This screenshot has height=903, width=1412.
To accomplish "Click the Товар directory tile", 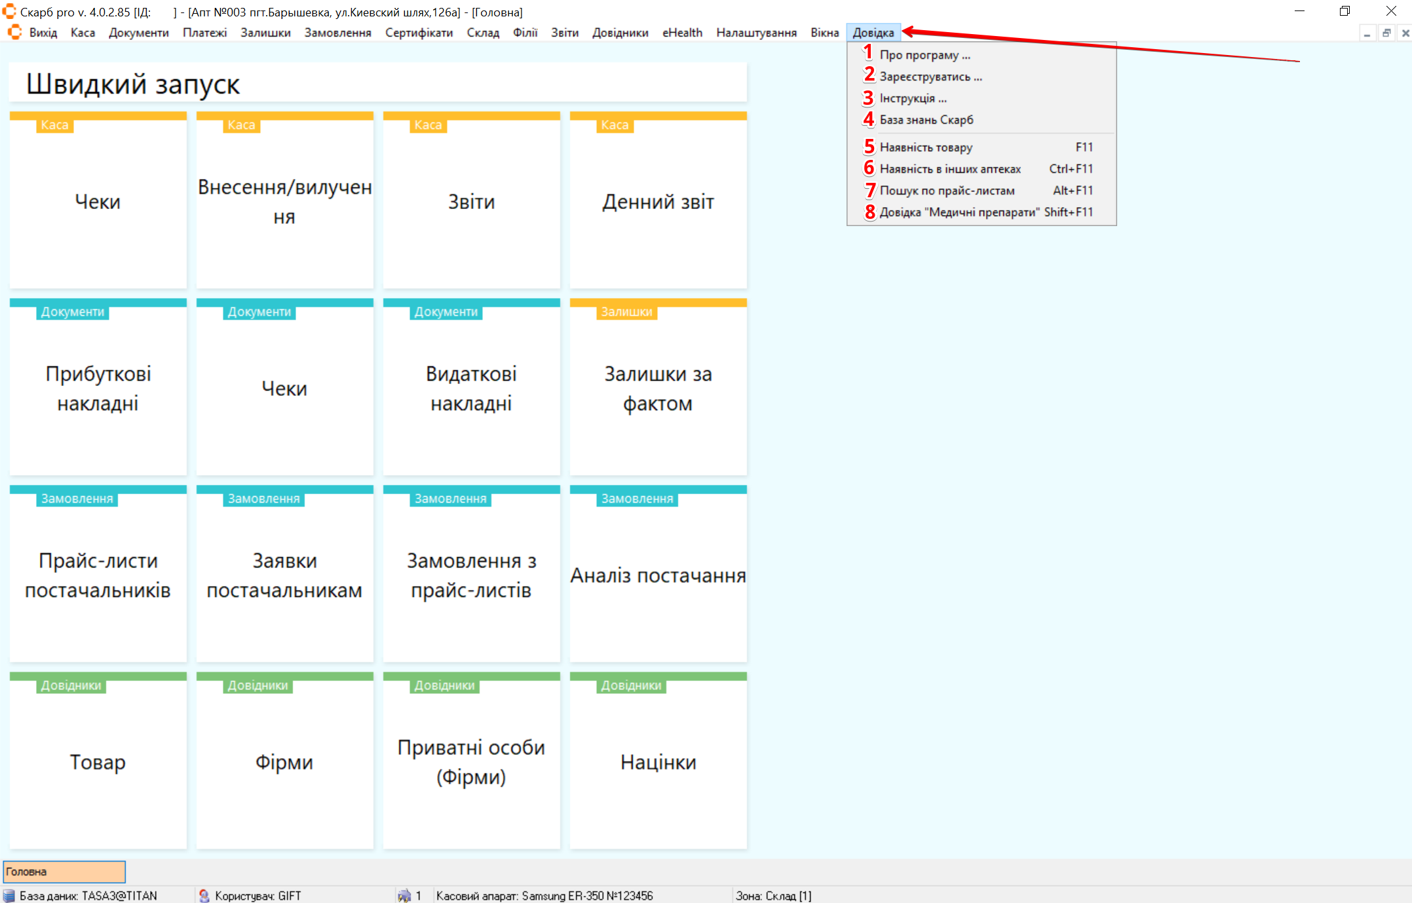I will click(98, 761).
